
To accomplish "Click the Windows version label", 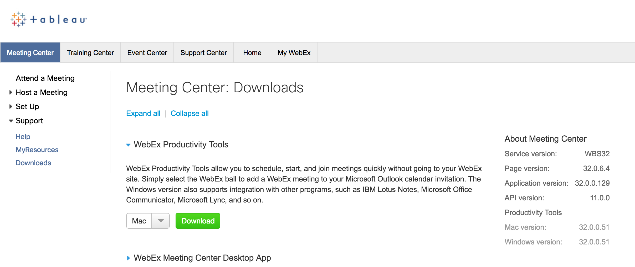I will pyautogui.click(x=533, y=242).
